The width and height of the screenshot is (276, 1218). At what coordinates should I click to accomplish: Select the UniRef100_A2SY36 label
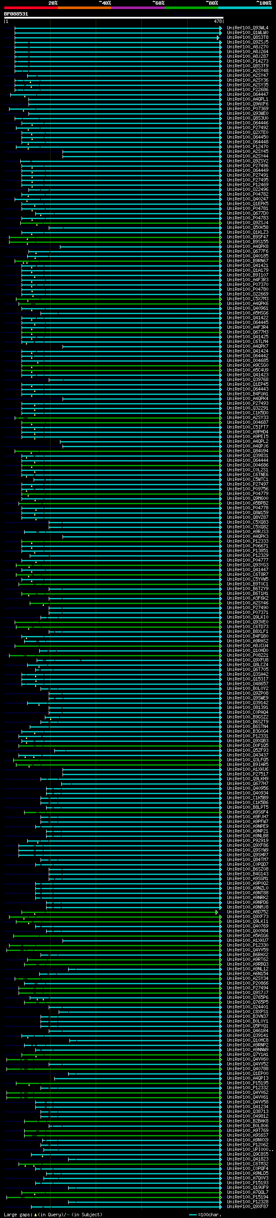coord(248,80)
